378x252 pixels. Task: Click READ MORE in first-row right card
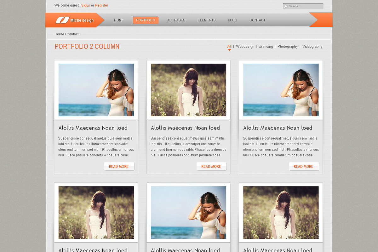pos(304,166)
